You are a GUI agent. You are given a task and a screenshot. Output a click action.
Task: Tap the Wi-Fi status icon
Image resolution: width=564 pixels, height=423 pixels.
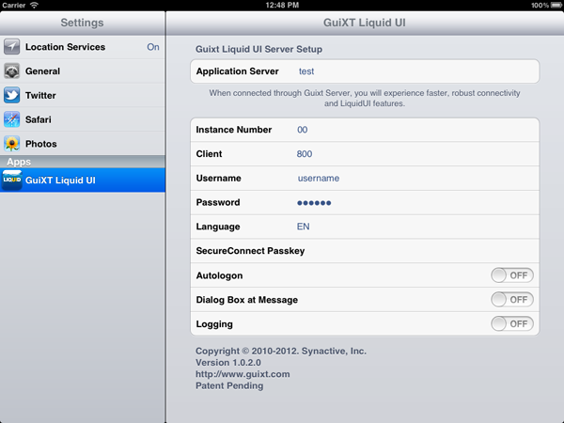coord(34,5)
